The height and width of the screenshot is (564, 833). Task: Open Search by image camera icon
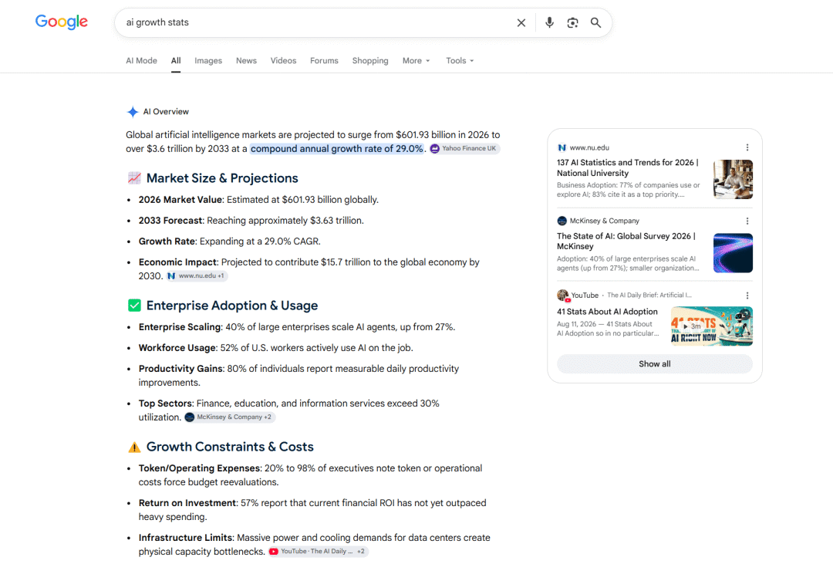click(572, 22)
